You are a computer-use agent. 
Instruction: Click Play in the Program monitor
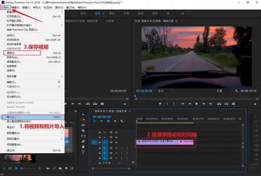[x=197, y=104]
